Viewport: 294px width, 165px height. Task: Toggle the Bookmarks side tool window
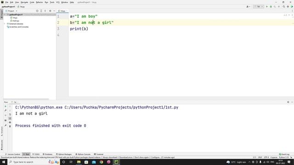[x=2, y=145]
